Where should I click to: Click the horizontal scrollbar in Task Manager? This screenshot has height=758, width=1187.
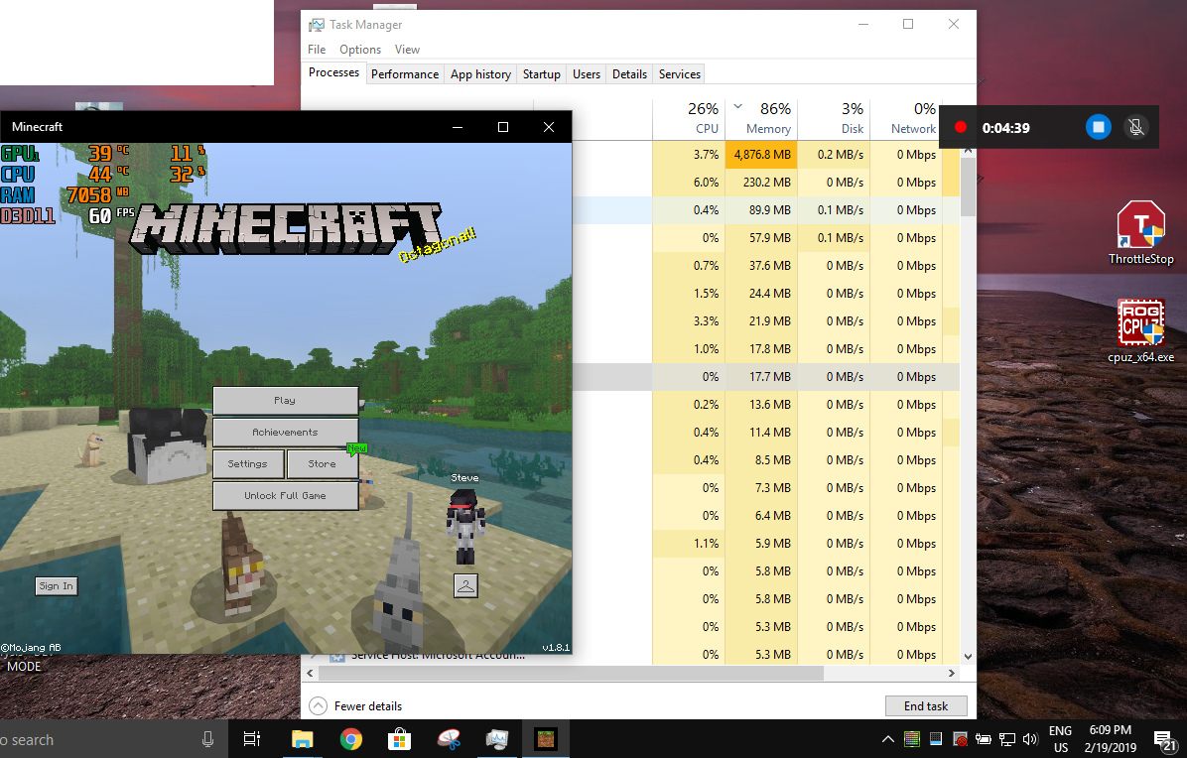pyautogui.click(x=570, y=673)
